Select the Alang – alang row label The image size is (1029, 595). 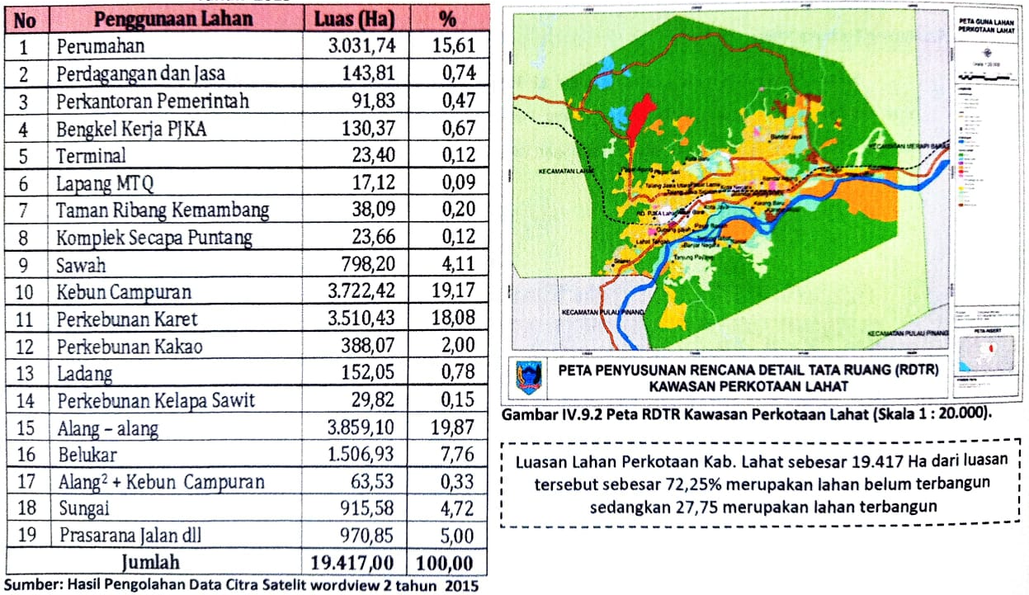point(108,428)
